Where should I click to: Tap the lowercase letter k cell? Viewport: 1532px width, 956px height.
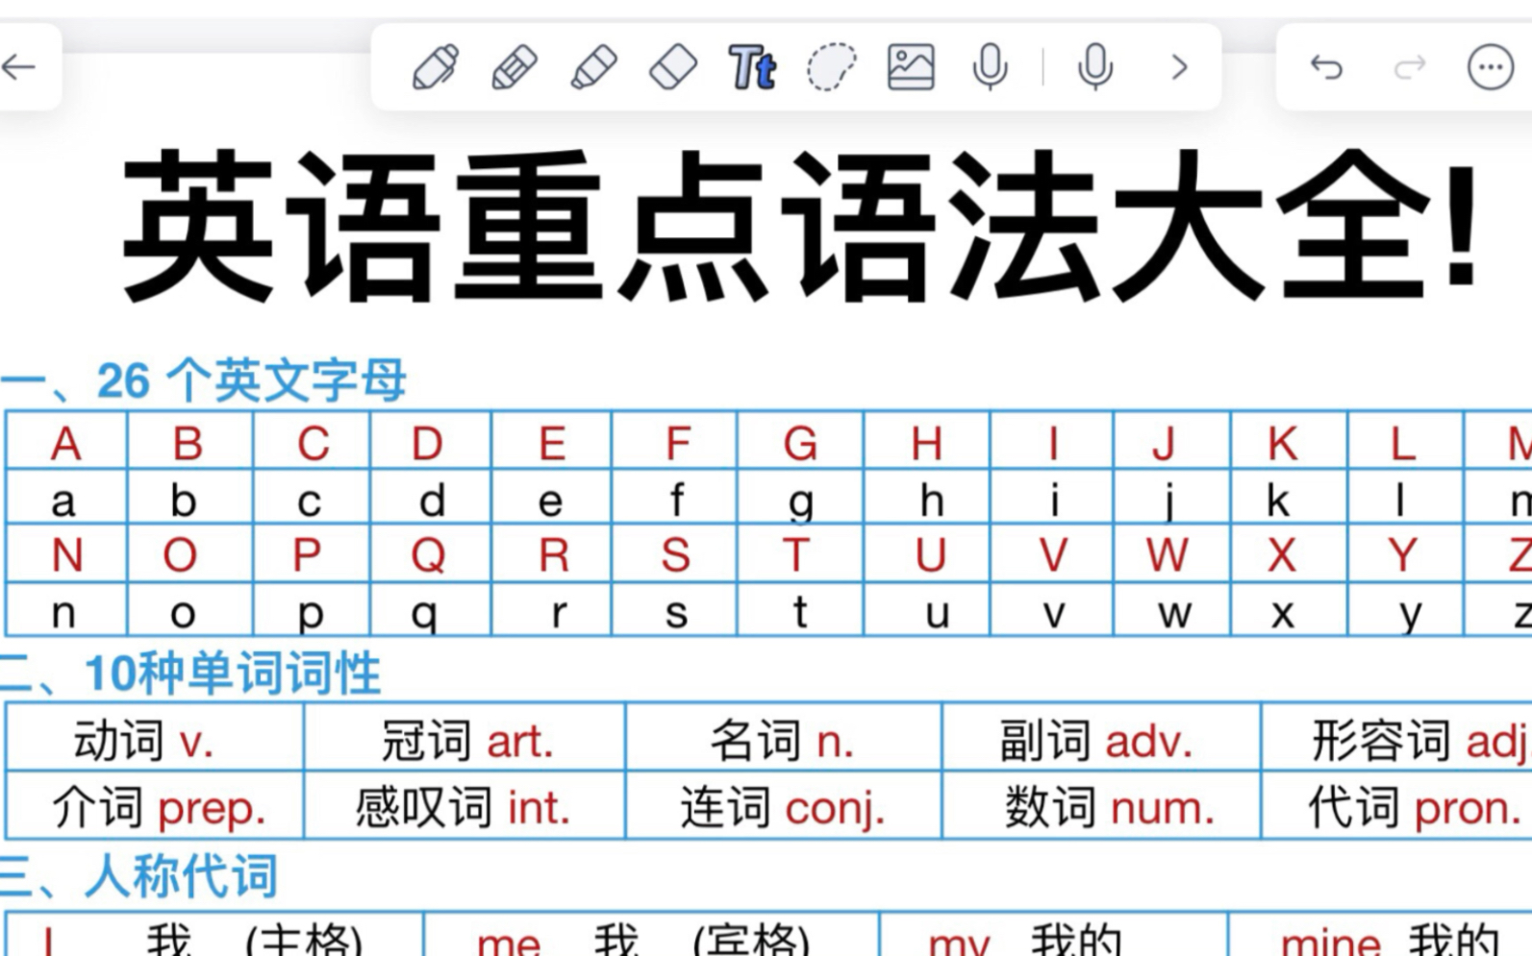tap(1289, 499)
